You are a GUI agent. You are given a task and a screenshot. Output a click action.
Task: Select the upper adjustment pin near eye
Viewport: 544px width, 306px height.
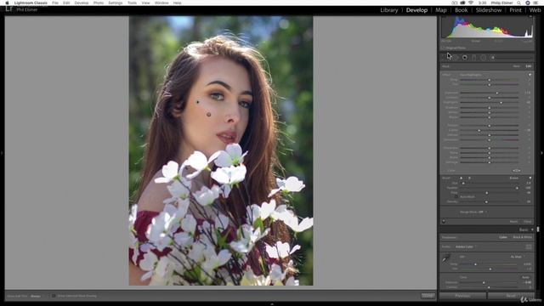[x=198, y=102]
